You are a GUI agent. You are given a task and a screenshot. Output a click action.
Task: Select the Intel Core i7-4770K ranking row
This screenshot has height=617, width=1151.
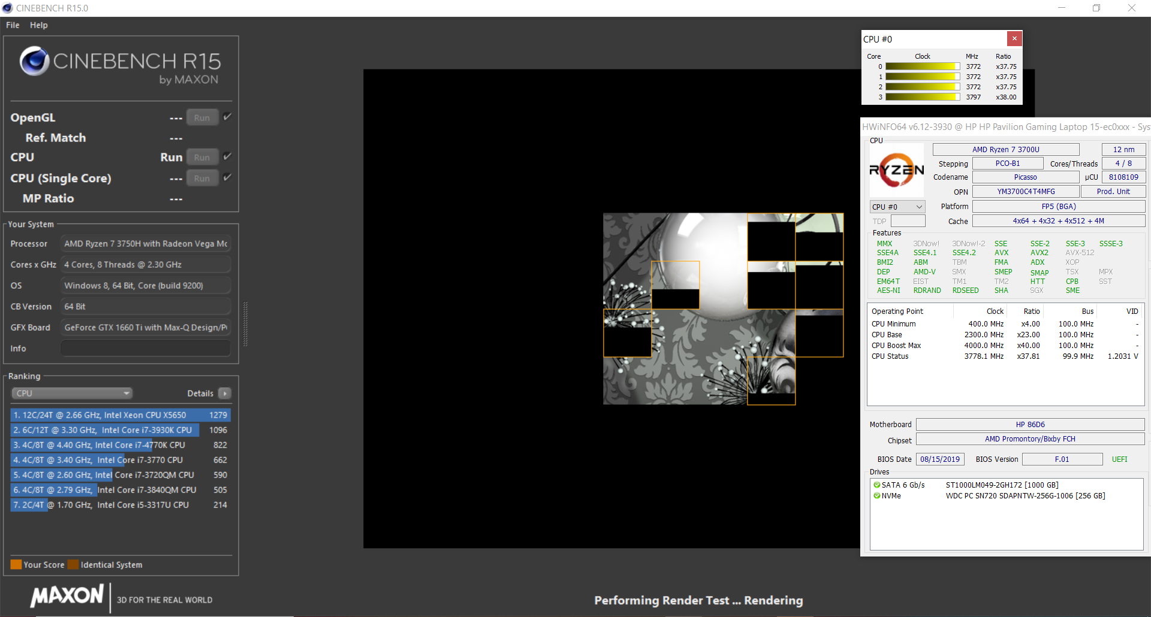point(120,445)
